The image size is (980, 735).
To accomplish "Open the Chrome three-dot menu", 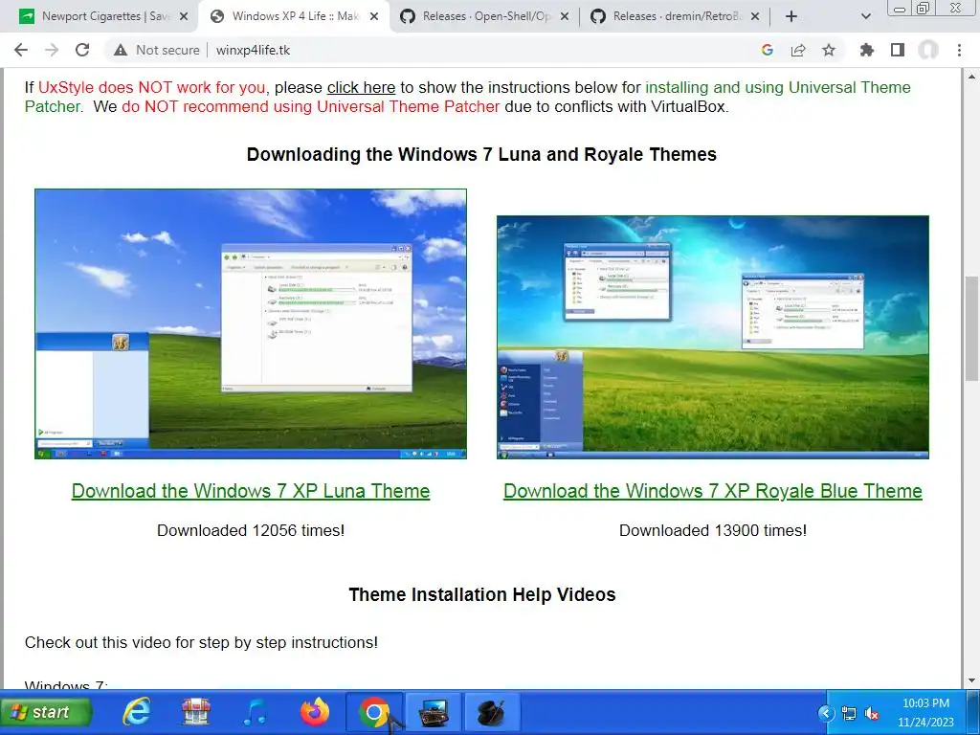I will pos(959,50).
